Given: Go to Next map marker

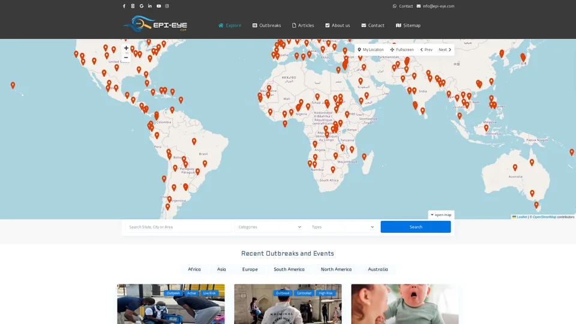Looking at the screenshot, I should coord(445,50).
